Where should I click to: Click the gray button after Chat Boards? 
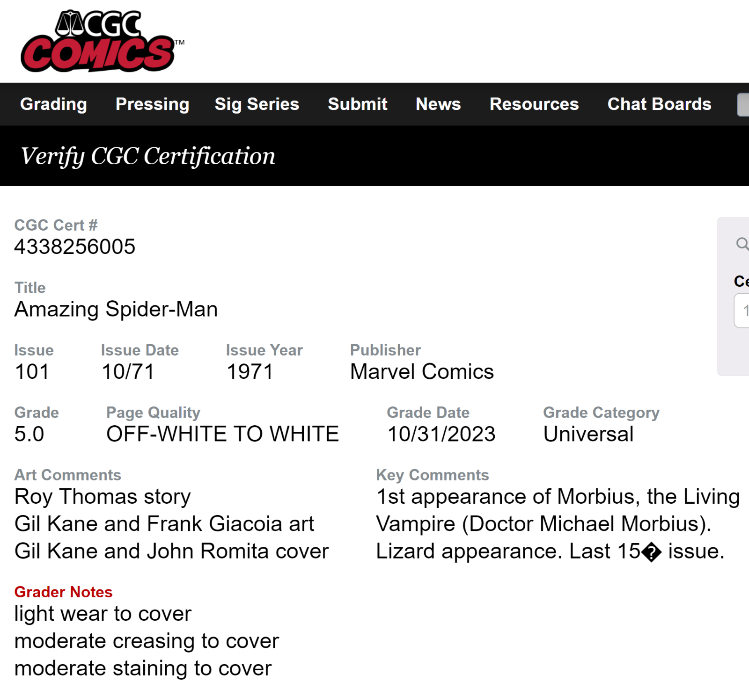[743, 104]
